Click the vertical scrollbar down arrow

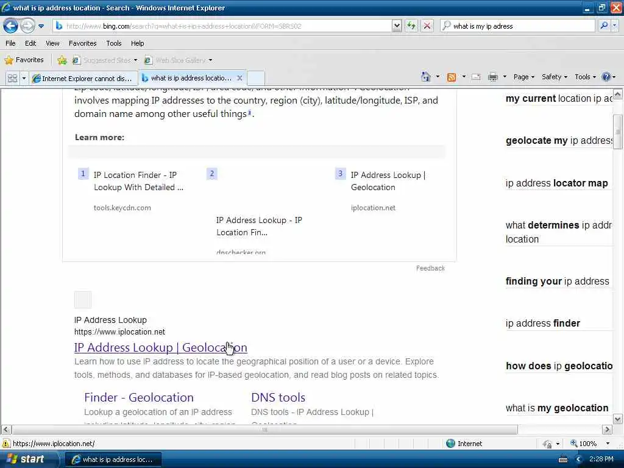(618, 419)
